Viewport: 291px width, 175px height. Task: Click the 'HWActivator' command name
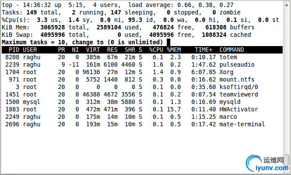click(x=238, y=109)
